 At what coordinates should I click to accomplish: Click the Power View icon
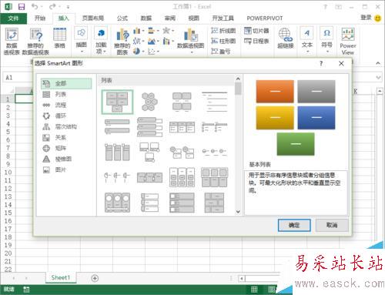click(348, 41)
